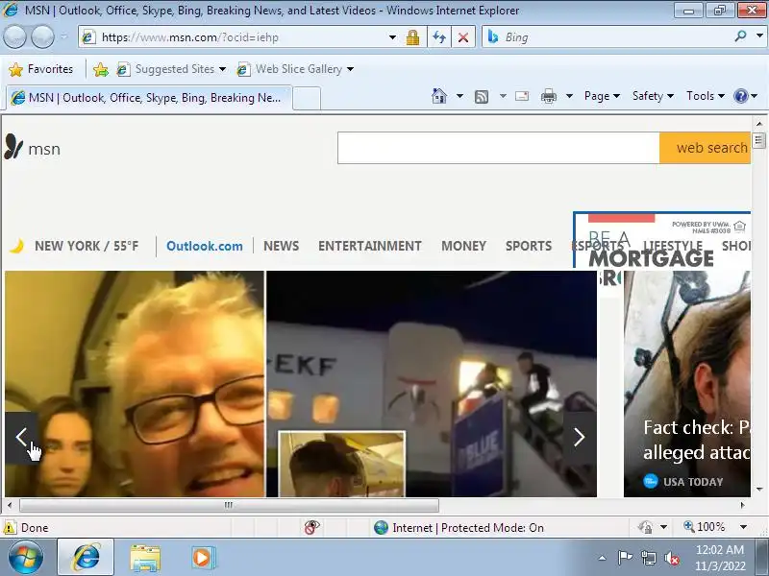Click Internet Protected Mode On zone

[x=459, y=527]
